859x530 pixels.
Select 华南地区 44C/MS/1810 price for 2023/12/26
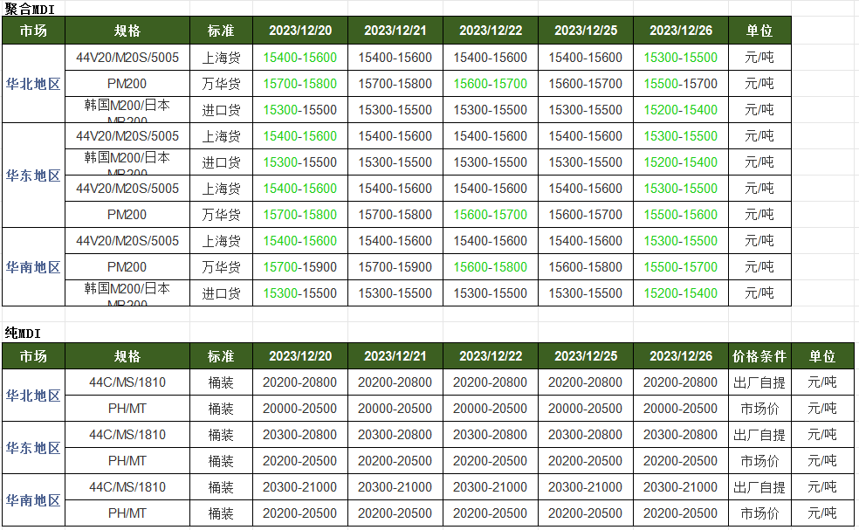click(x=681, y=487)
